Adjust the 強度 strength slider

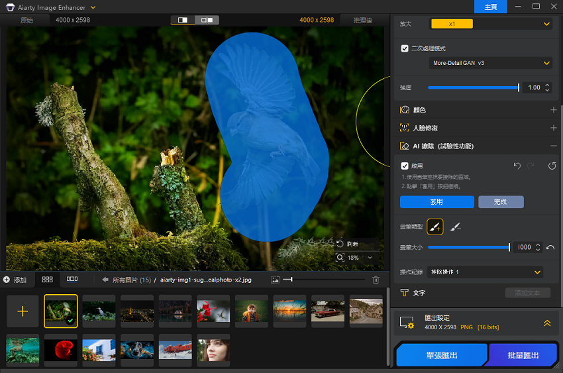pyautogui.click(x=473, y=87)
